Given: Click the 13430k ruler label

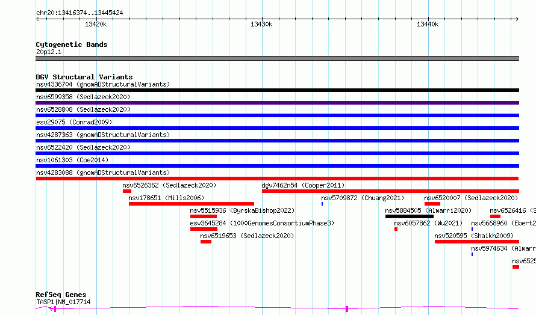Looking at the screenshot, I should (x=261, y=24).
